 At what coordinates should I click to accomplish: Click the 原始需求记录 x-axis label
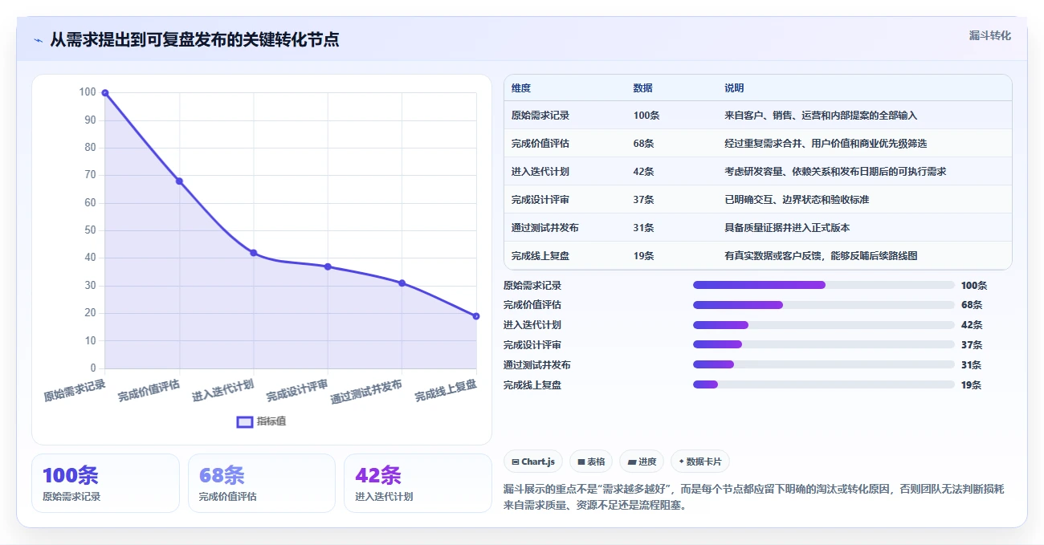tap(75, 390)
